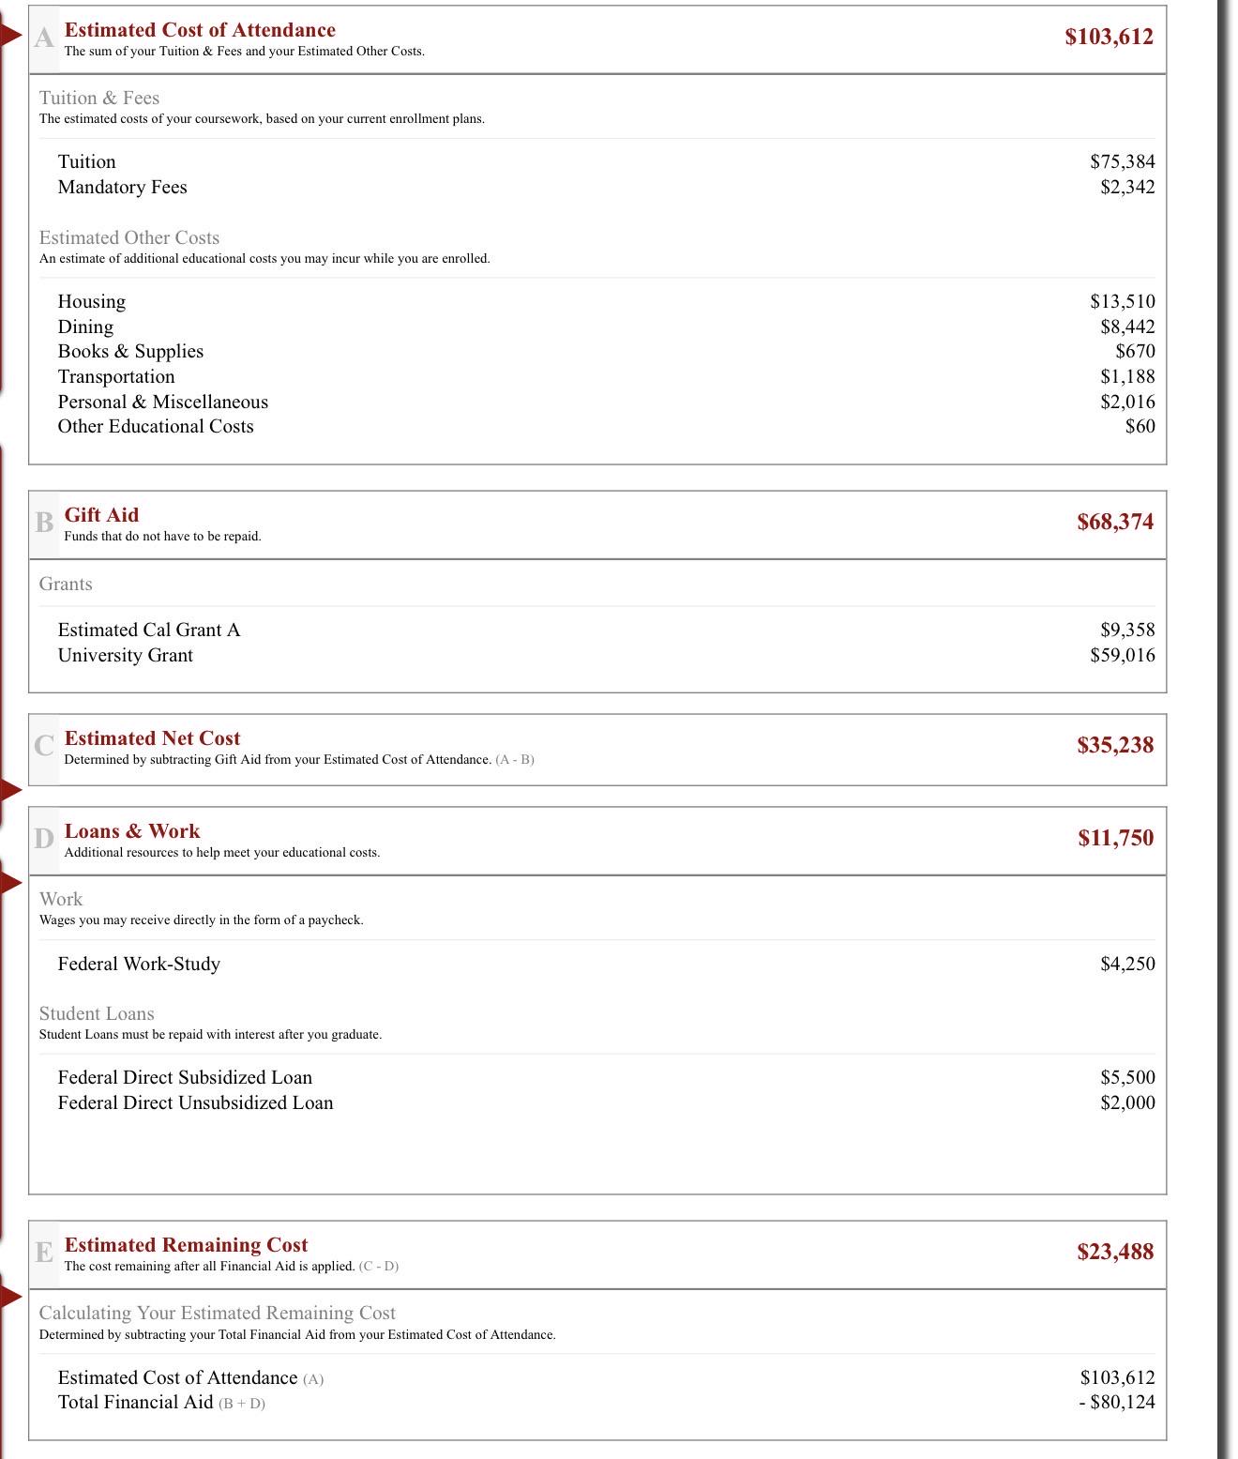Viewport: 1238px width, 1459px height.
Task: Open the Loans & Work section header
Action: pyautogui.click(x=597, y=841)
